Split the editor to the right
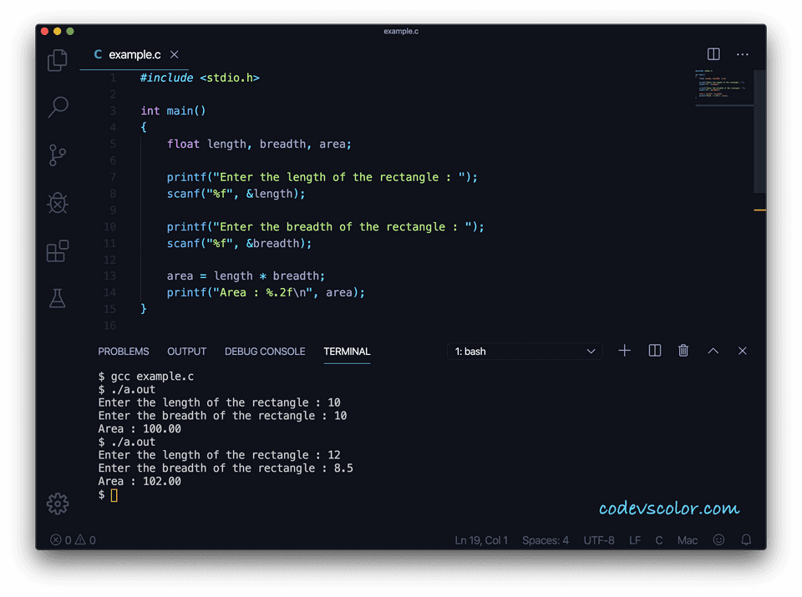 713,54
